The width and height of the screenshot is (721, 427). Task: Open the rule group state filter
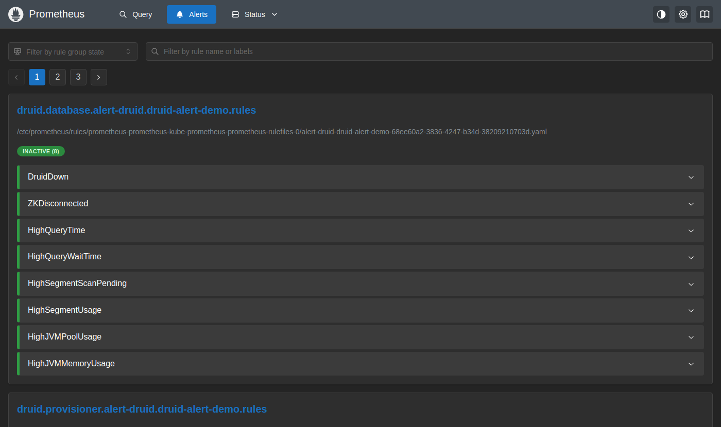(73, 51)
